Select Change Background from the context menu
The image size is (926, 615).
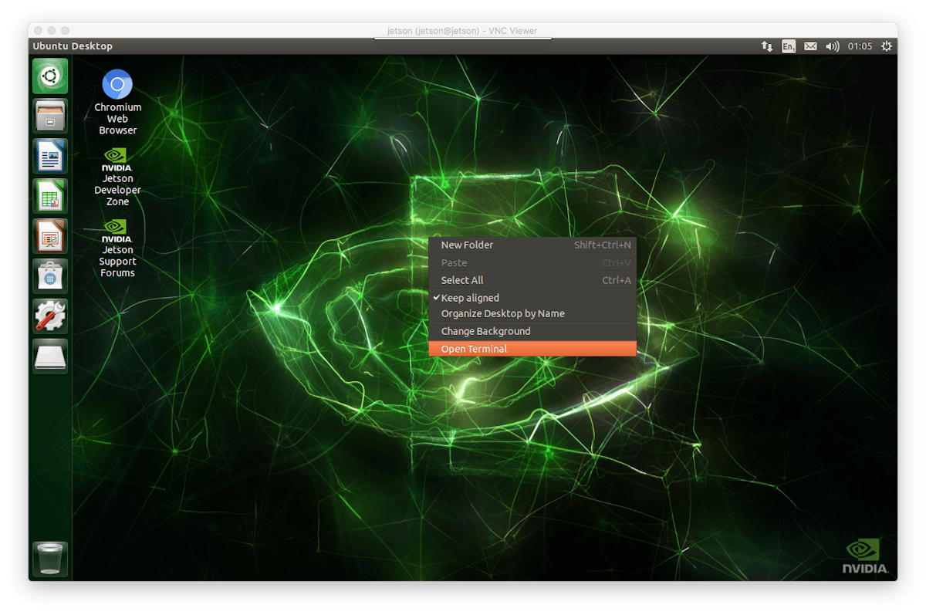pos(485,330)
